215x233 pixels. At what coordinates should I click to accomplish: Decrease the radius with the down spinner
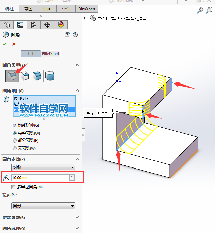72,179
